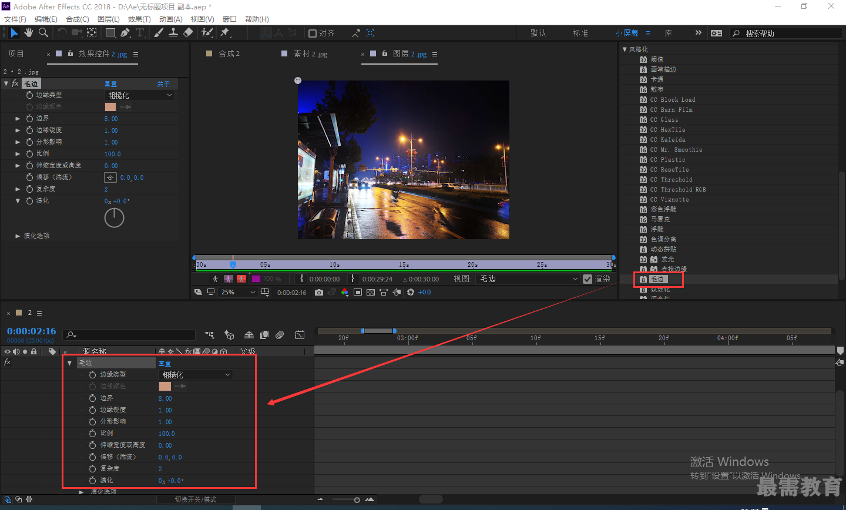Open 边缘类型 dropdown in effect controls

pyautogui.click(x=140, y=95)
